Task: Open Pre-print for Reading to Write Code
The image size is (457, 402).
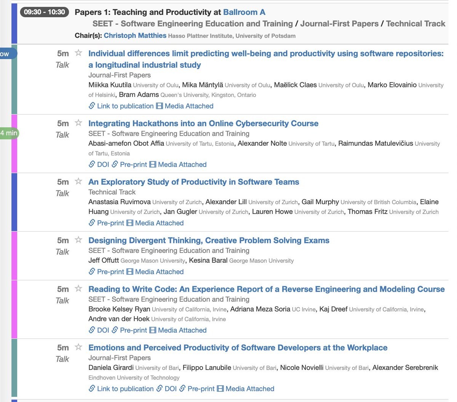Action: click(129, 330)
